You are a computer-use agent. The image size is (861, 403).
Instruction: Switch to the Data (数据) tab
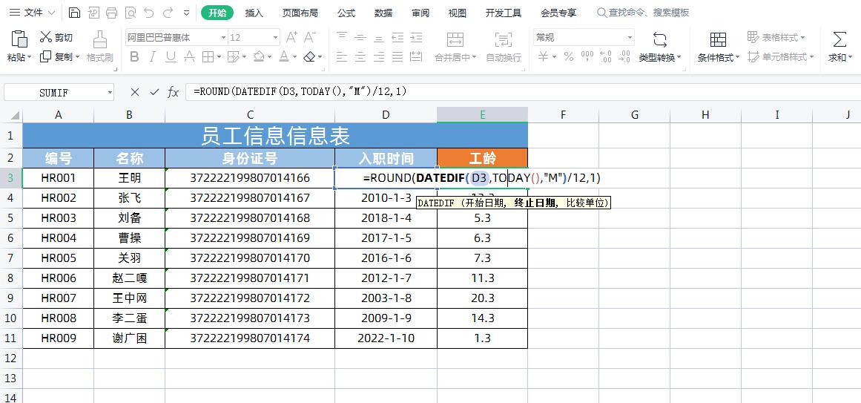[383, 13]
